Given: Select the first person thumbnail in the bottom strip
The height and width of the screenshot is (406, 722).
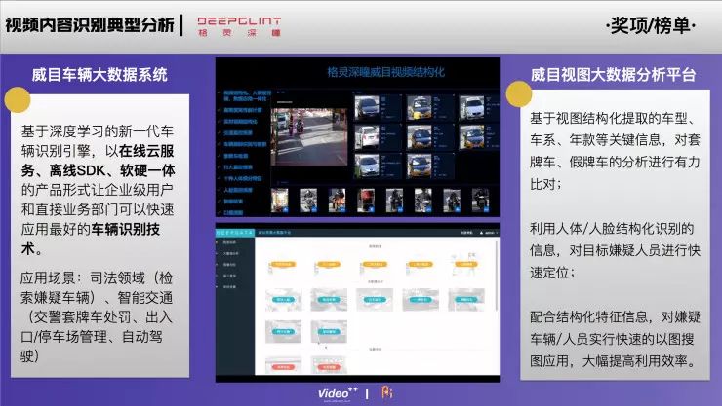Looking at the screenshot, I should 279,201.
